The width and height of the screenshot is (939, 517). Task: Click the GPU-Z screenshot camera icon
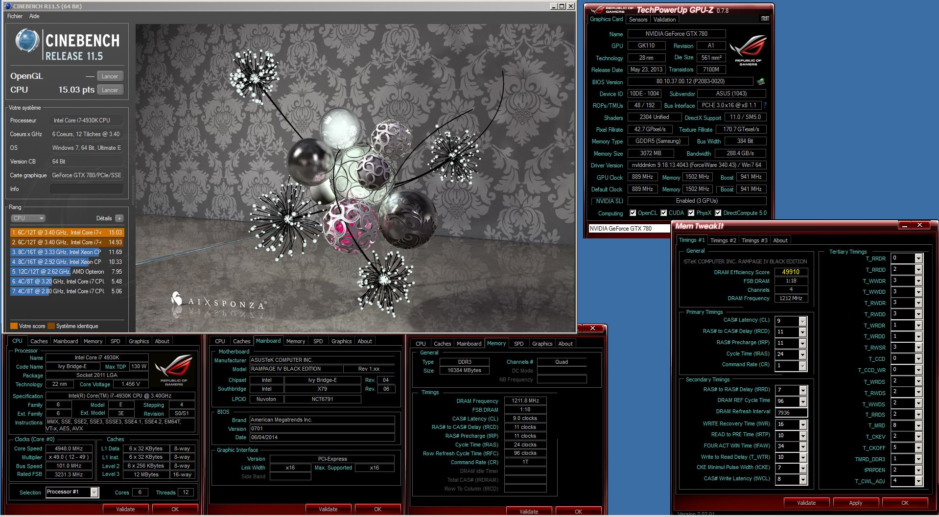pyautogui.click(x=765, y=19)
